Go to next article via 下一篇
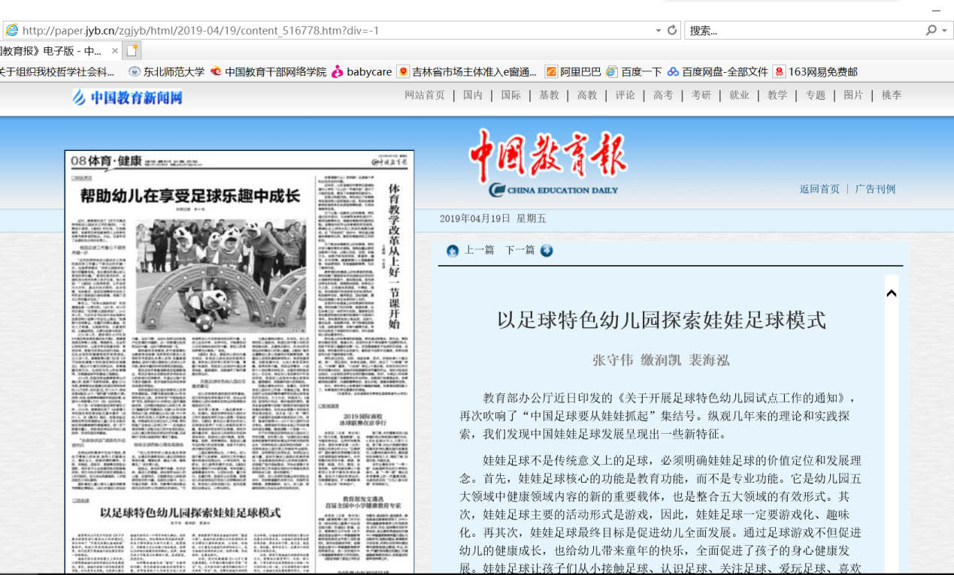The image size is (954, 575). pyautogui.click(x=519, y=250)
